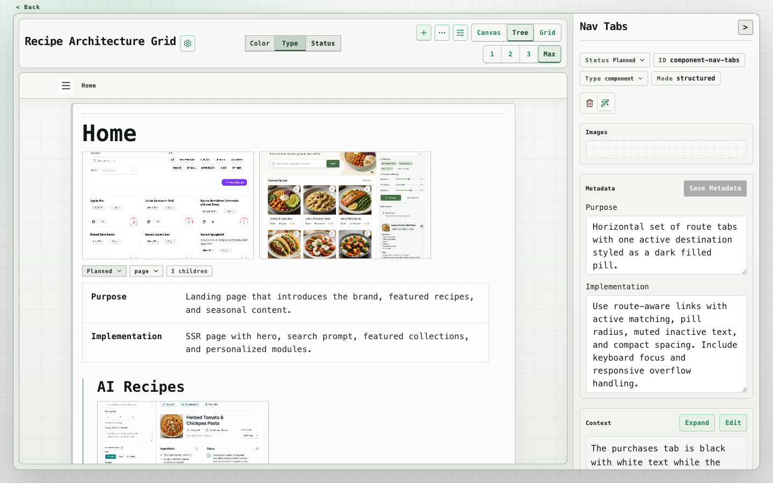The image size is (773, 483).
Task: Delete node with trash icon
Action: (x=589, y=103)
